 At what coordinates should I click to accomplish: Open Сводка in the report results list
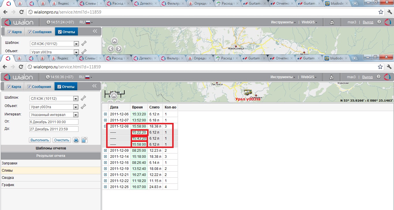(x=51, y=178)
